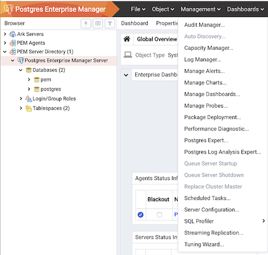Screen dimensions: 268x255
Task: Collapse the Databases (2) tree node
Action: pos(20,70)
